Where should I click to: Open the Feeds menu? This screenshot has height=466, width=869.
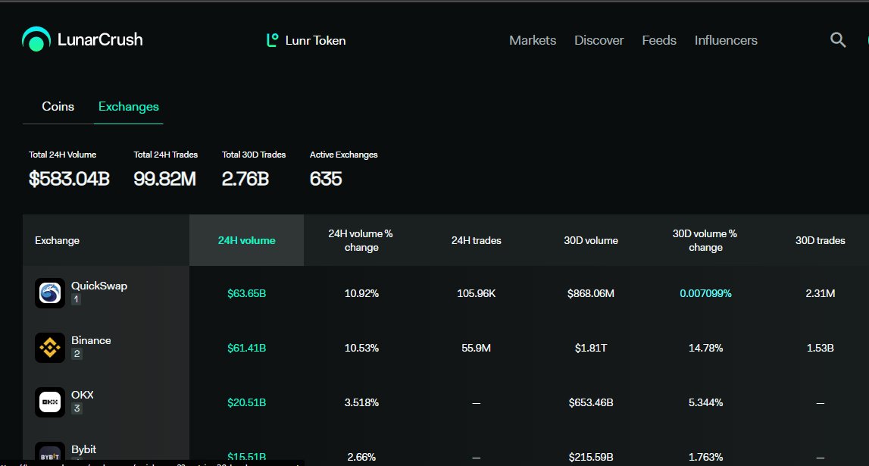659,40
